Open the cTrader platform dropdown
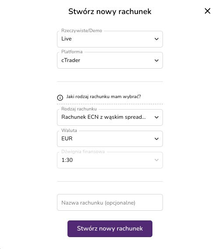Screen dimensions: 219x249 (x=110, y=60)
